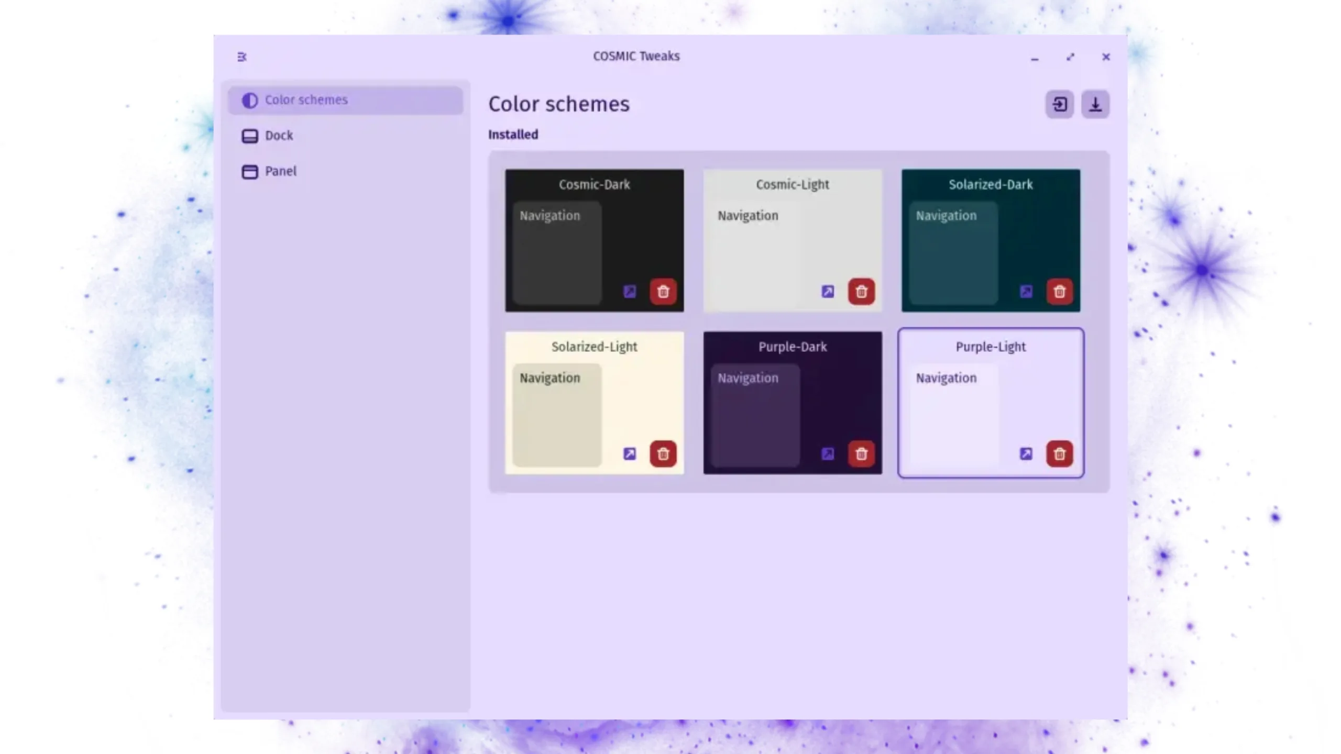Apply the Solarized-Dark scheme card
Viewport: 1341px width, 754px height.
coord(991,240)
